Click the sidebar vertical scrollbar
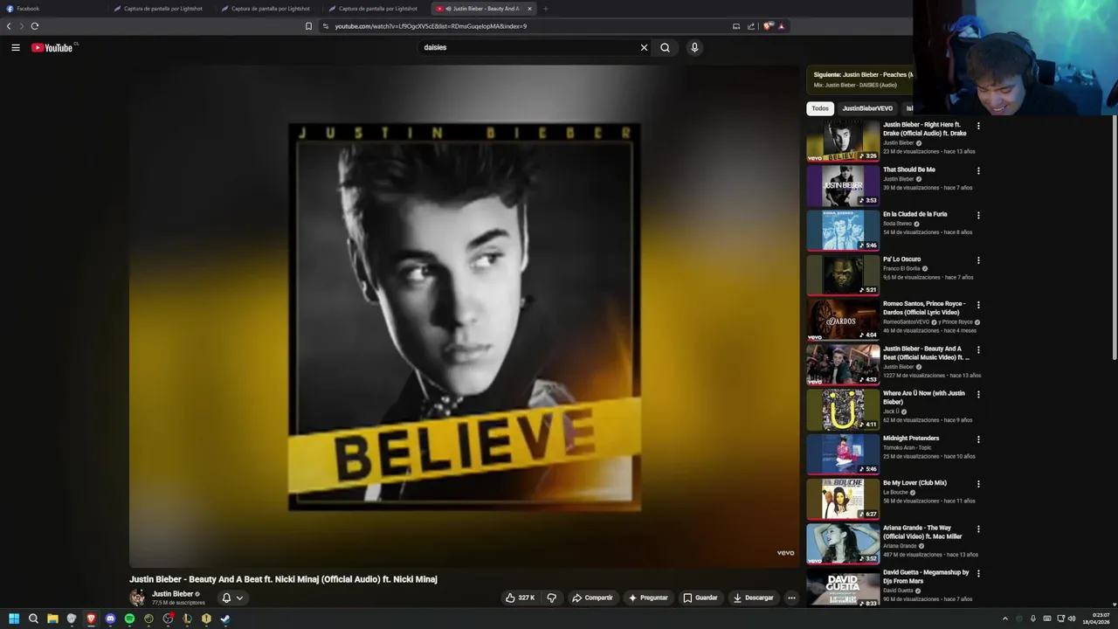 1114,237
